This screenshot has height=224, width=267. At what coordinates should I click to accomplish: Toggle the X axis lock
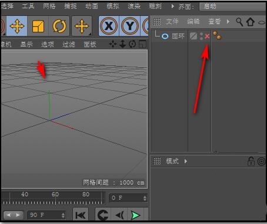[109, 26]
